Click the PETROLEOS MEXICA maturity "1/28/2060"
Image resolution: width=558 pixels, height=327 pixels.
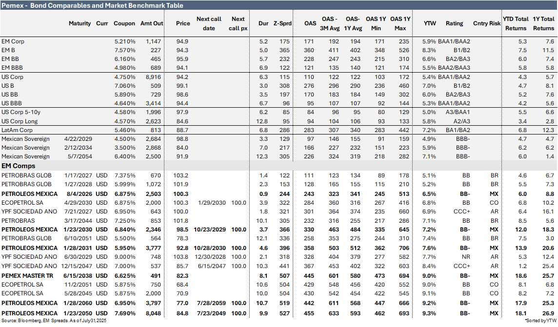[x=78, y=303]
